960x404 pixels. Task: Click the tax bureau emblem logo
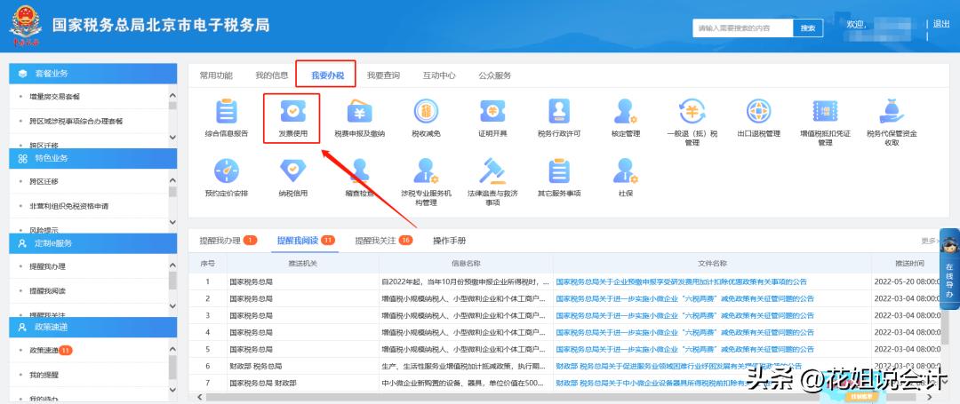[x=25, y=26]
